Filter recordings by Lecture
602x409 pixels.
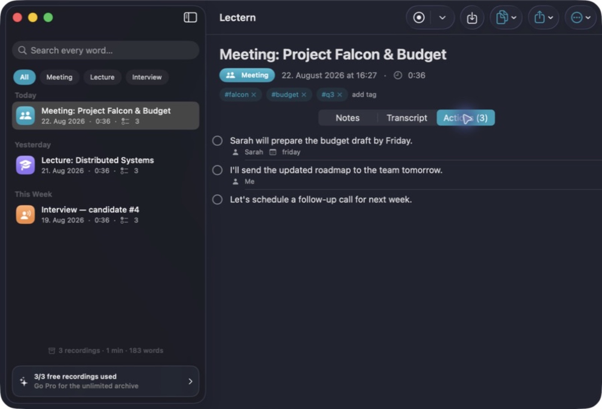(102, 77)
